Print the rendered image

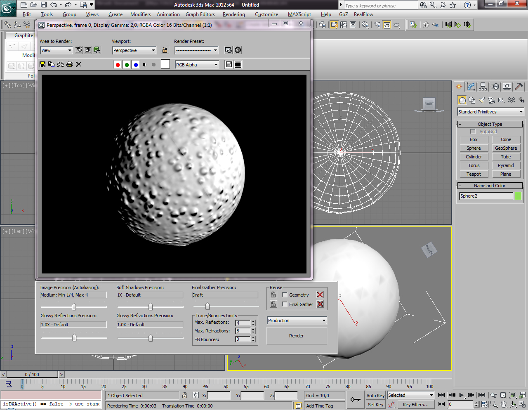click(70, 64)
